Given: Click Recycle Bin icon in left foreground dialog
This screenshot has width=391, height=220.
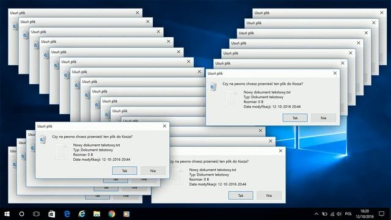Looking at the screenshot, I should click(x=43, y=139).
